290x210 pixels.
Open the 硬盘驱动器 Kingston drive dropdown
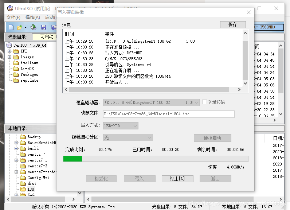tap(151, 102)
